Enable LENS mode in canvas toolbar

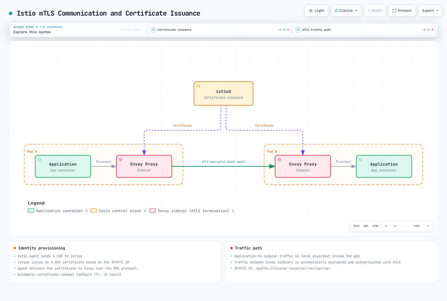coord(375,226)
